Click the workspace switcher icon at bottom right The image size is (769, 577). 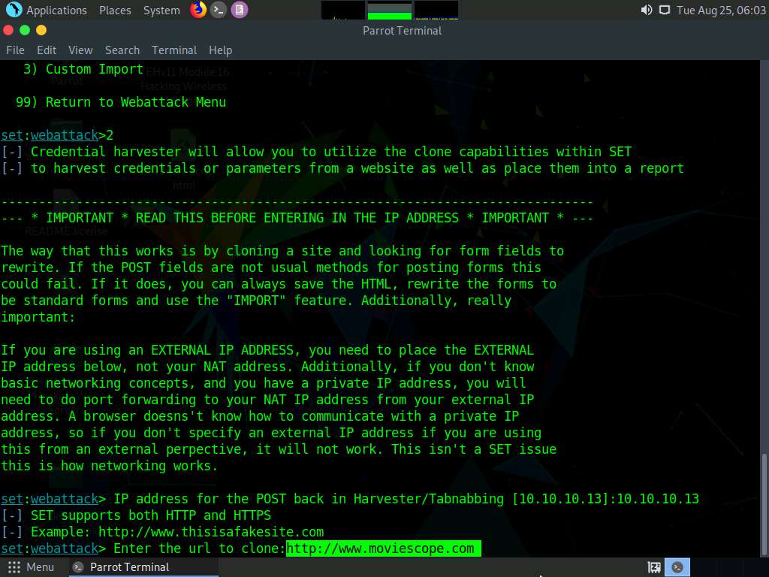click(x=654, y=568)
